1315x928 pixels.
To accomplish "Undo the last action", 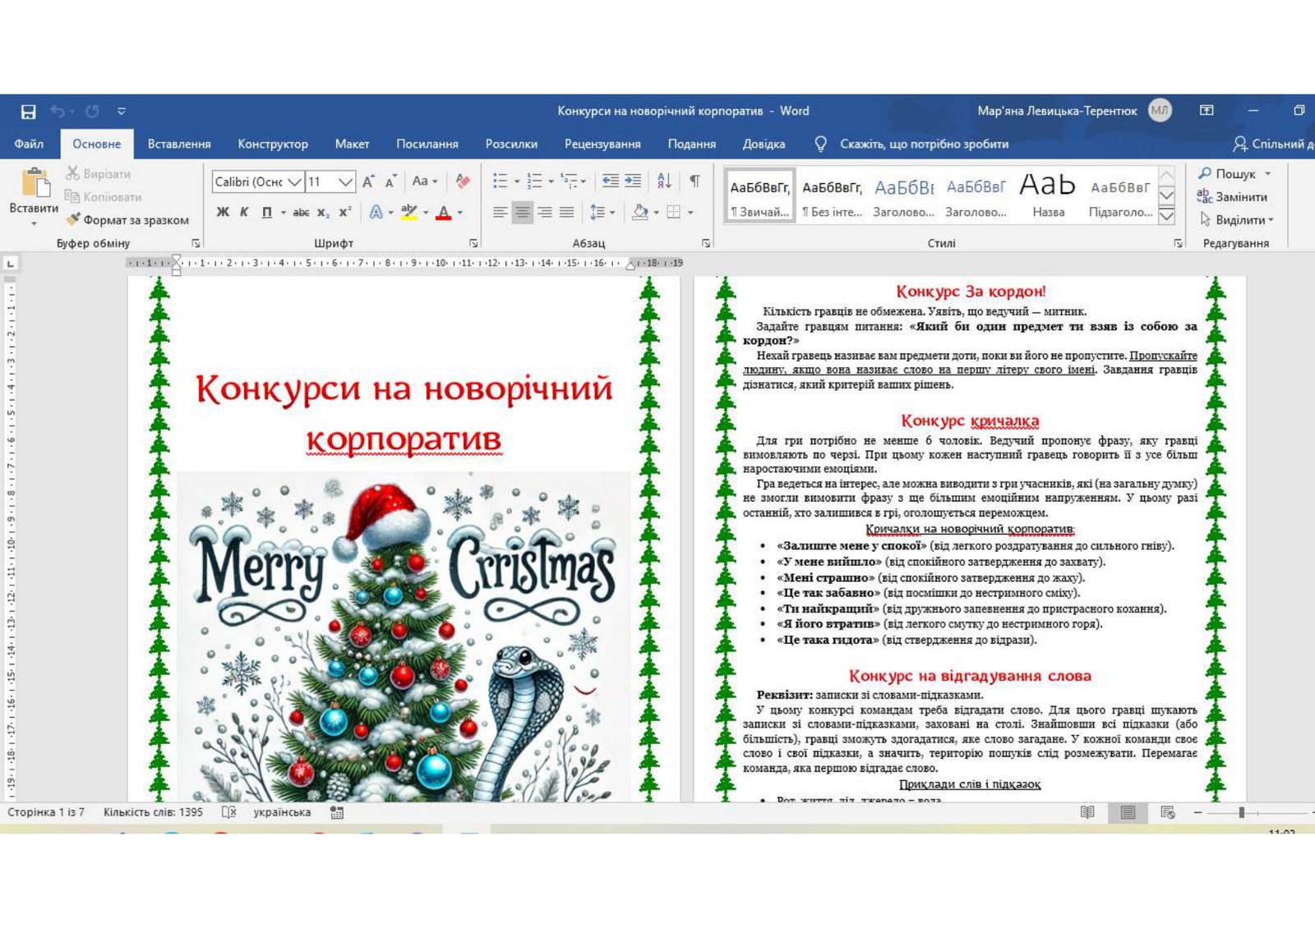I will pos(58,111).
